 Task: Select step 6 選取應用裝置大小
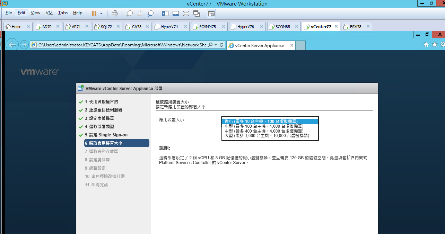[116, 143]
